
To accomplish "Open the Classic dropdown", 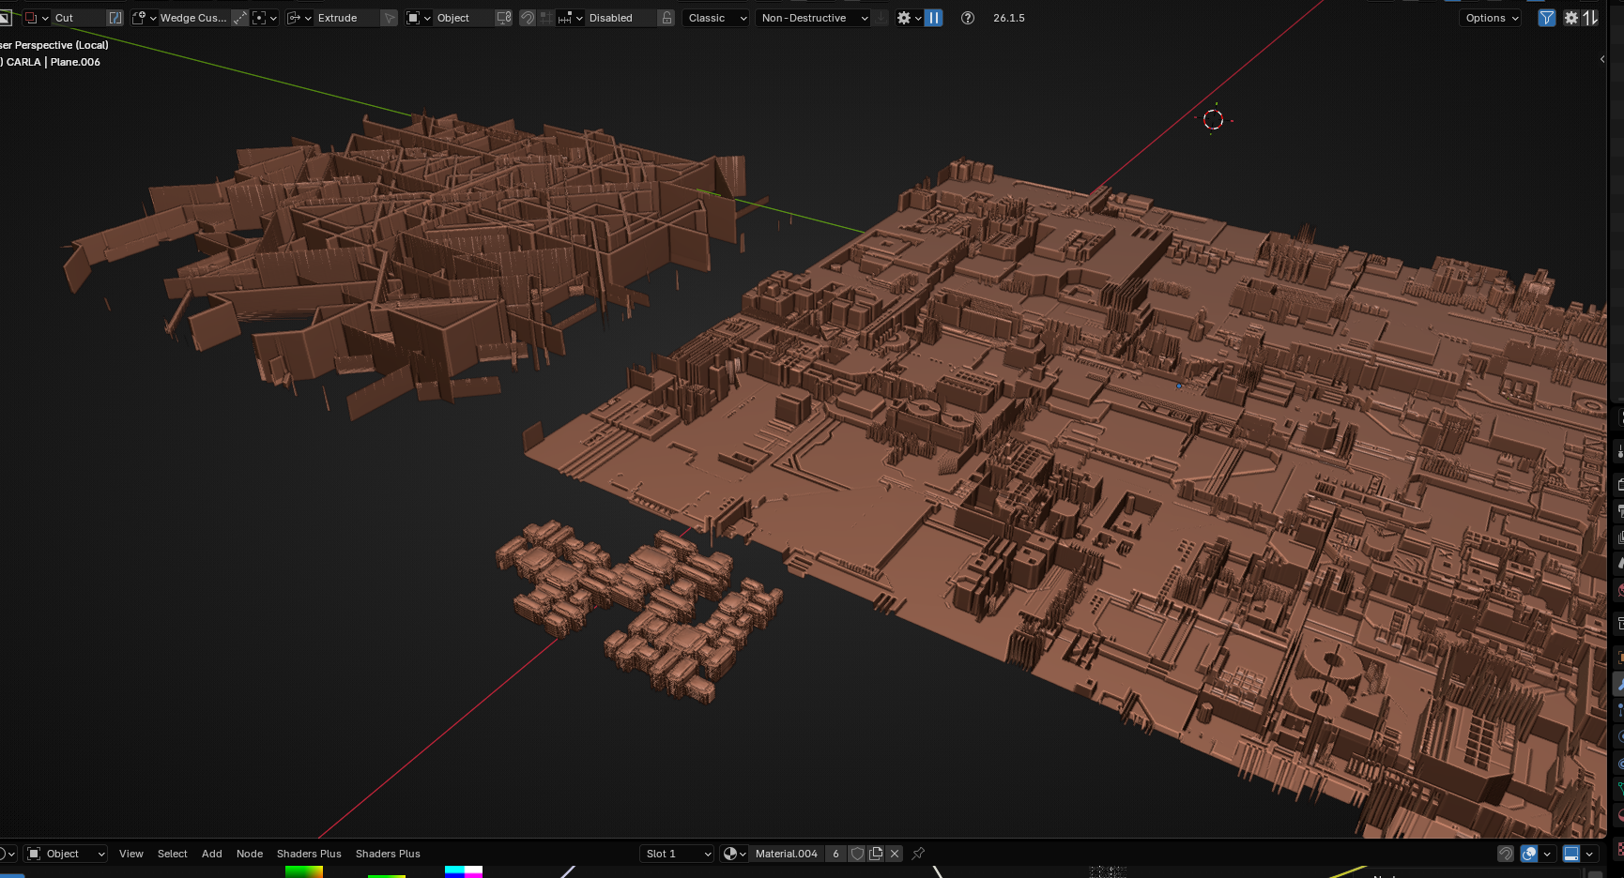I will click(716, 18).
